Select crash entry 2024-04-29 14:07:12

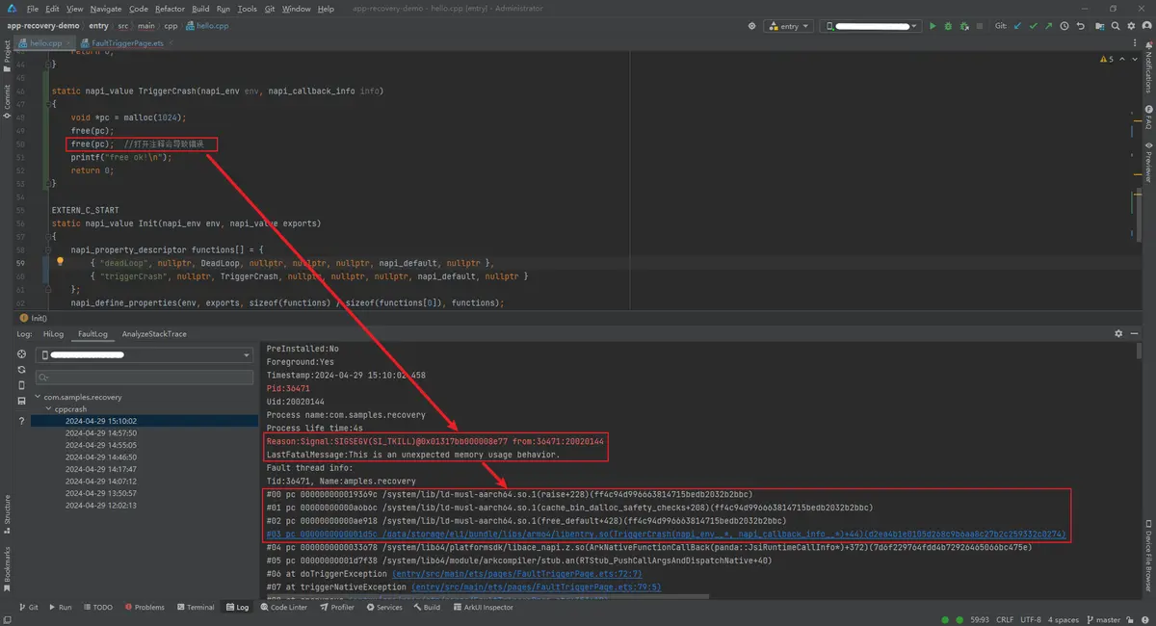(x=100, y=481)
